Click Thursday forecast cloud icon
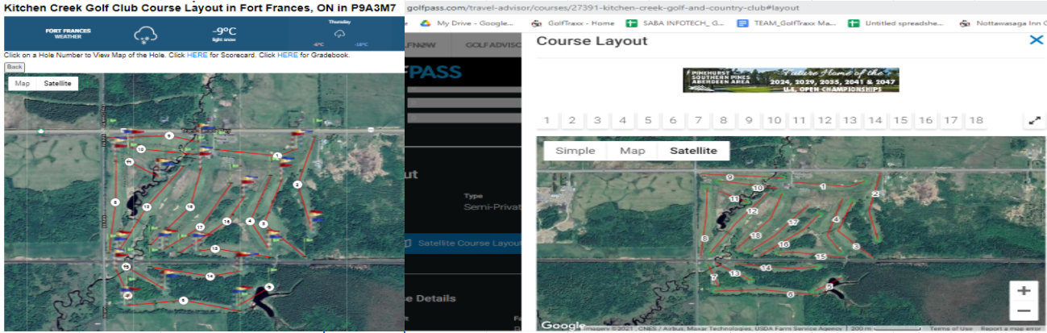This screenshot has height=333, width=1047. click(x=339, y=34)
